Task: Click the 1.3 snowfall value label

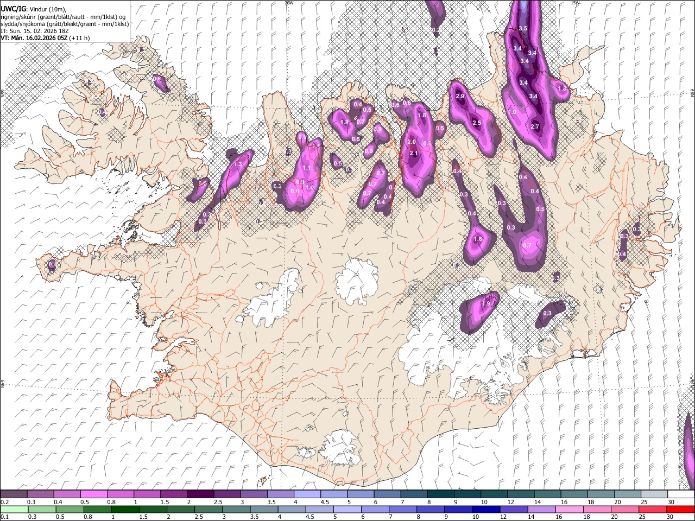Action: [x=238, y=164]
